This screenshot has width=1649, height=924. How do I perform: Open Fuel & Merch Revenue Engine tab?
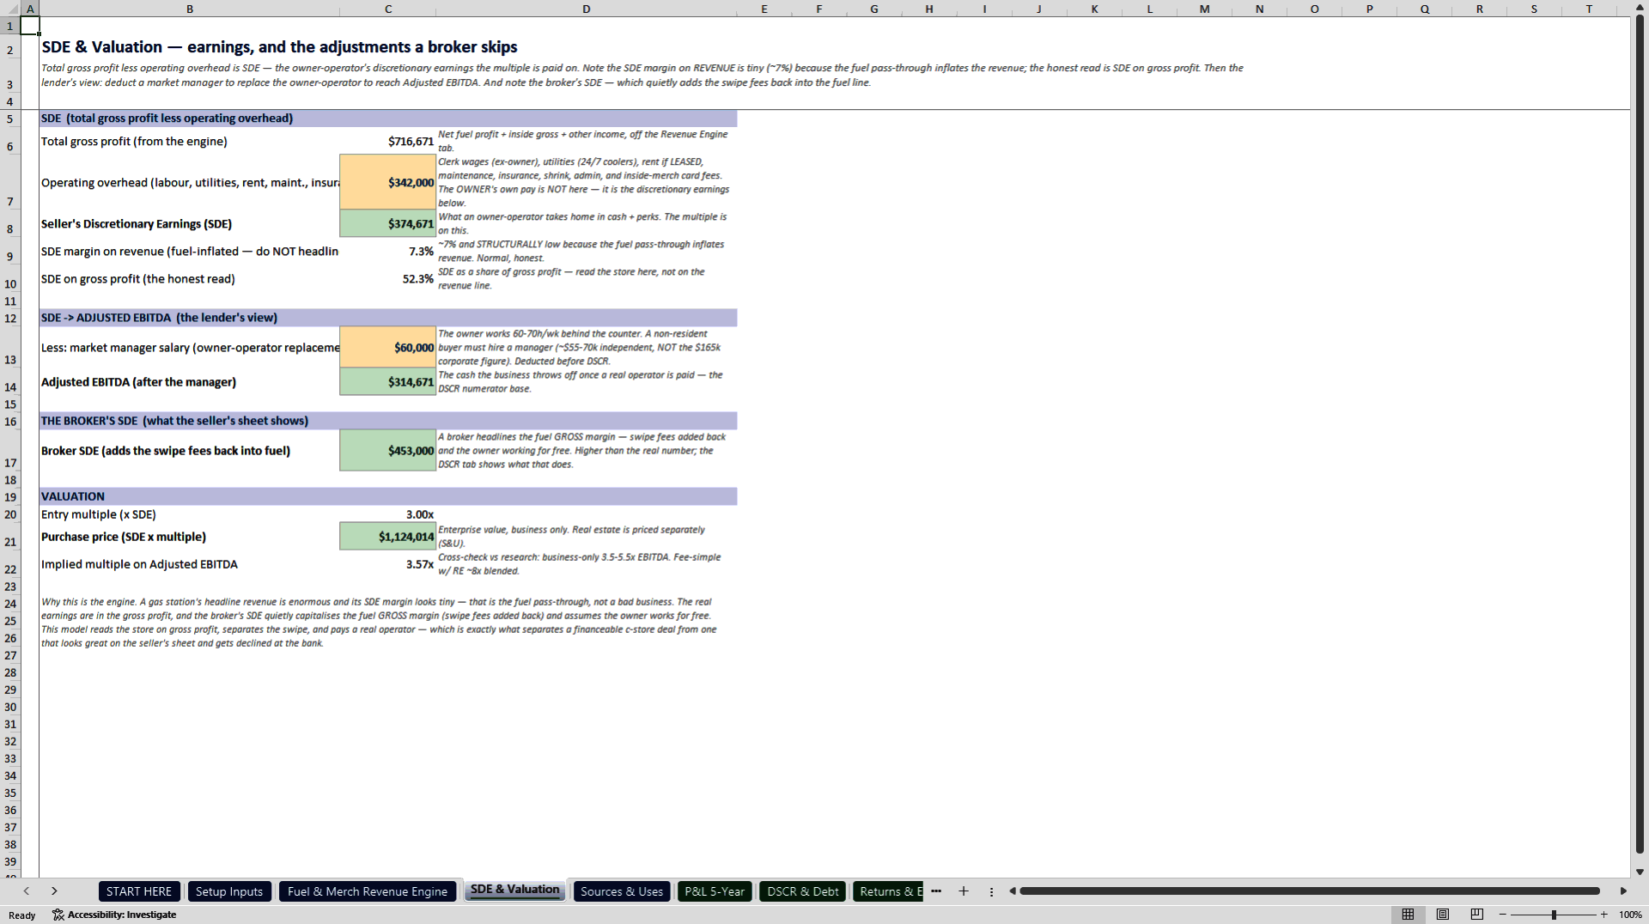[368, 891]
